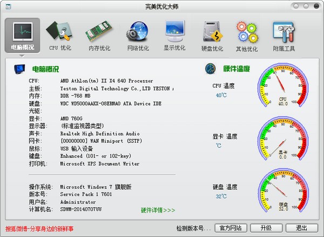
Task: Click the CPU temperature gauge
Action: [283, 85]
